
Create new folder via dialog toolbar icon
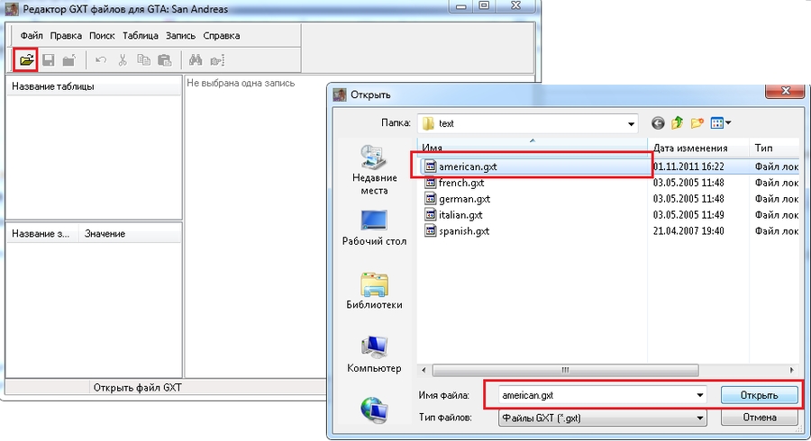click(697, 122)
